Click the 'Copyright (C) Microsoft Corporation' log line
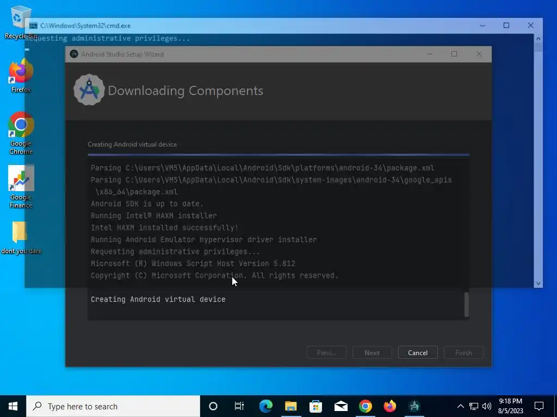The image size is (557, 417). pos(214,275)
